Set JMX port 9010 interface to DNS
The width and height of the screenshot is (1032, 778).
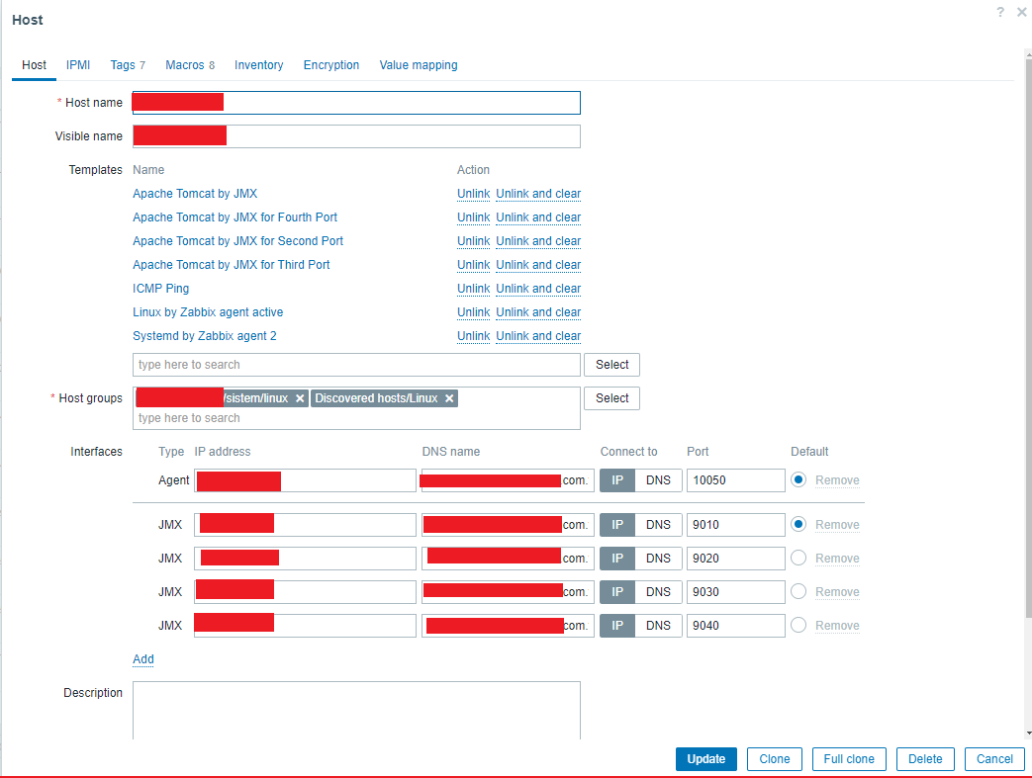click(x=658, y=525)
